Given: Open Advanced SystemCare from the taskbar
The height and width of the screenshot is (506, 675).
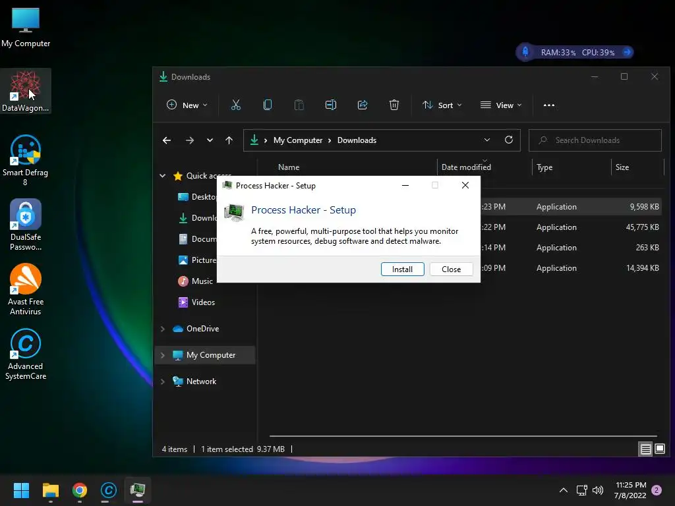Looking at the screenshot, I should pyautogui.click(x=109, y=490).
